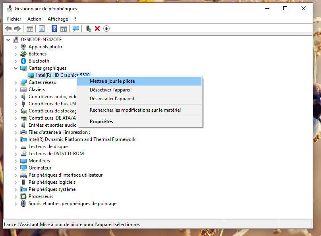Select the Intel(R) HD Graphics 5500 entry

59,75
